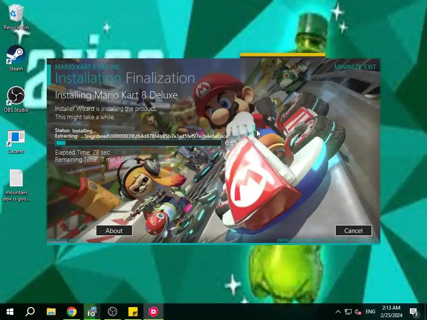This screenshot has height=320, width=427.
Task: Click MINIMIZE in the installer header
Action: click(348, 67)
